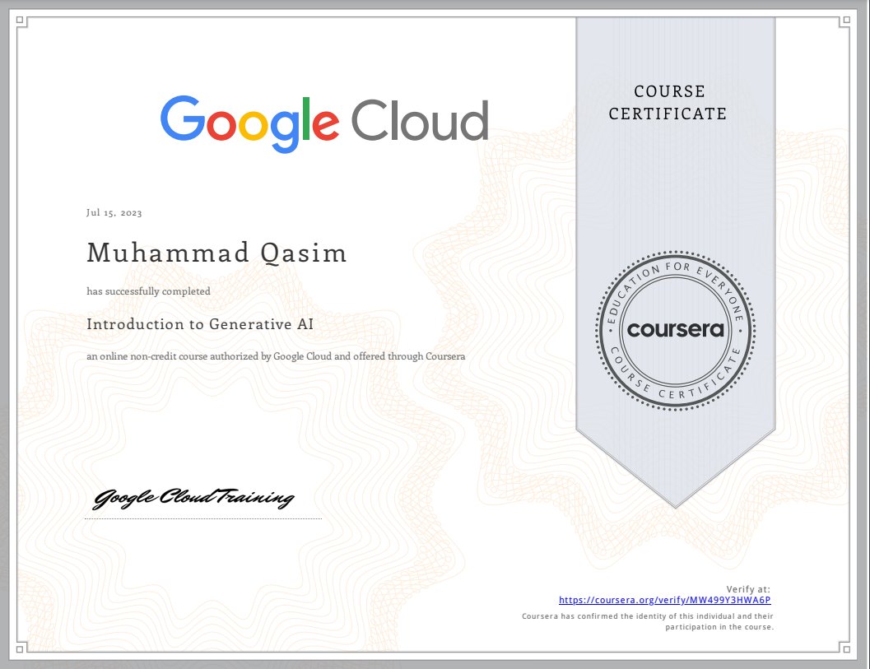Screen dimensions: 870x669
Task: Click the has successfully completed text
Action: pyautogui.click(x=150, y=290)
